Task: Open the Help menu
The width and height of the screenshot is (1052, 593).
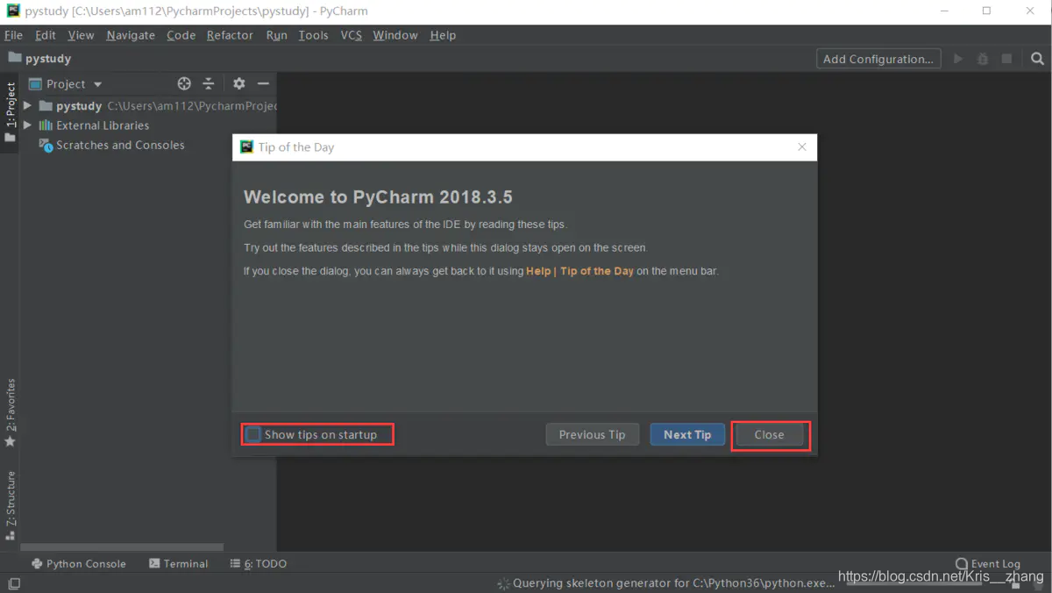Action: pos(443,35)
